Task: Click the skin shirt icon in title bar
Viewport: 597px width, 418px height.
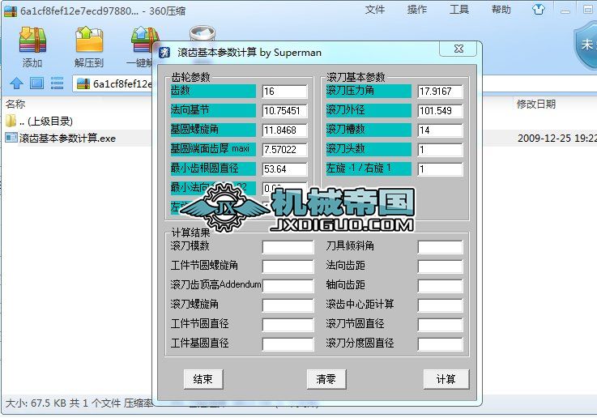Action: pyautogui.click(x=539, y=9)
